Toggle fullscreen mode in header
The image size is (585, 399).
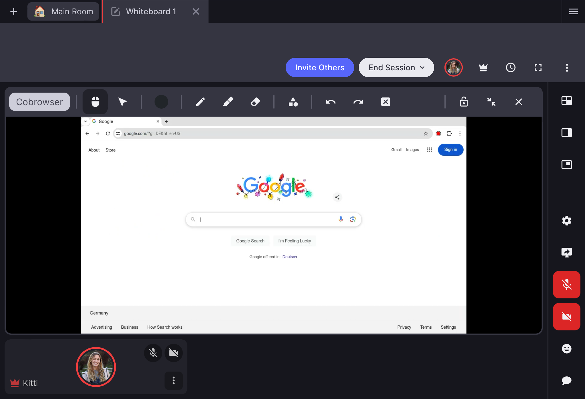coord(538,67)
